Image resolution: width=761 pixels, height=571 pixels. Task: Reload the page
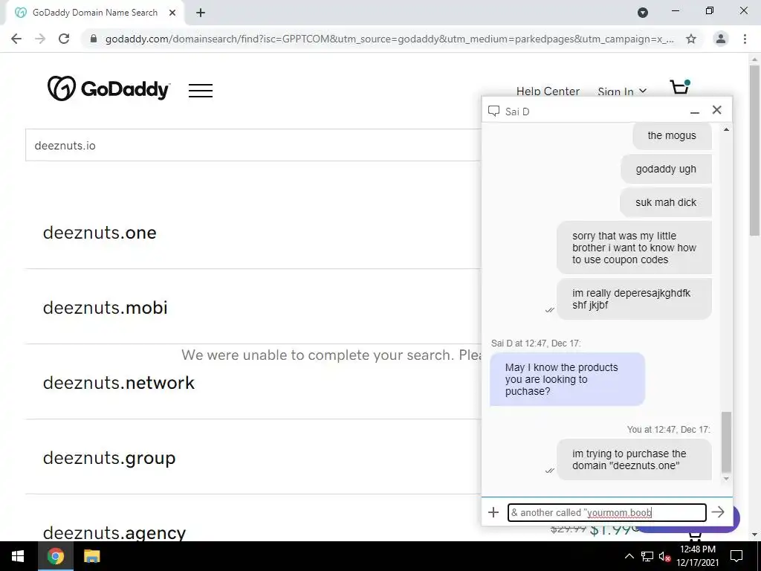(64, 39)
